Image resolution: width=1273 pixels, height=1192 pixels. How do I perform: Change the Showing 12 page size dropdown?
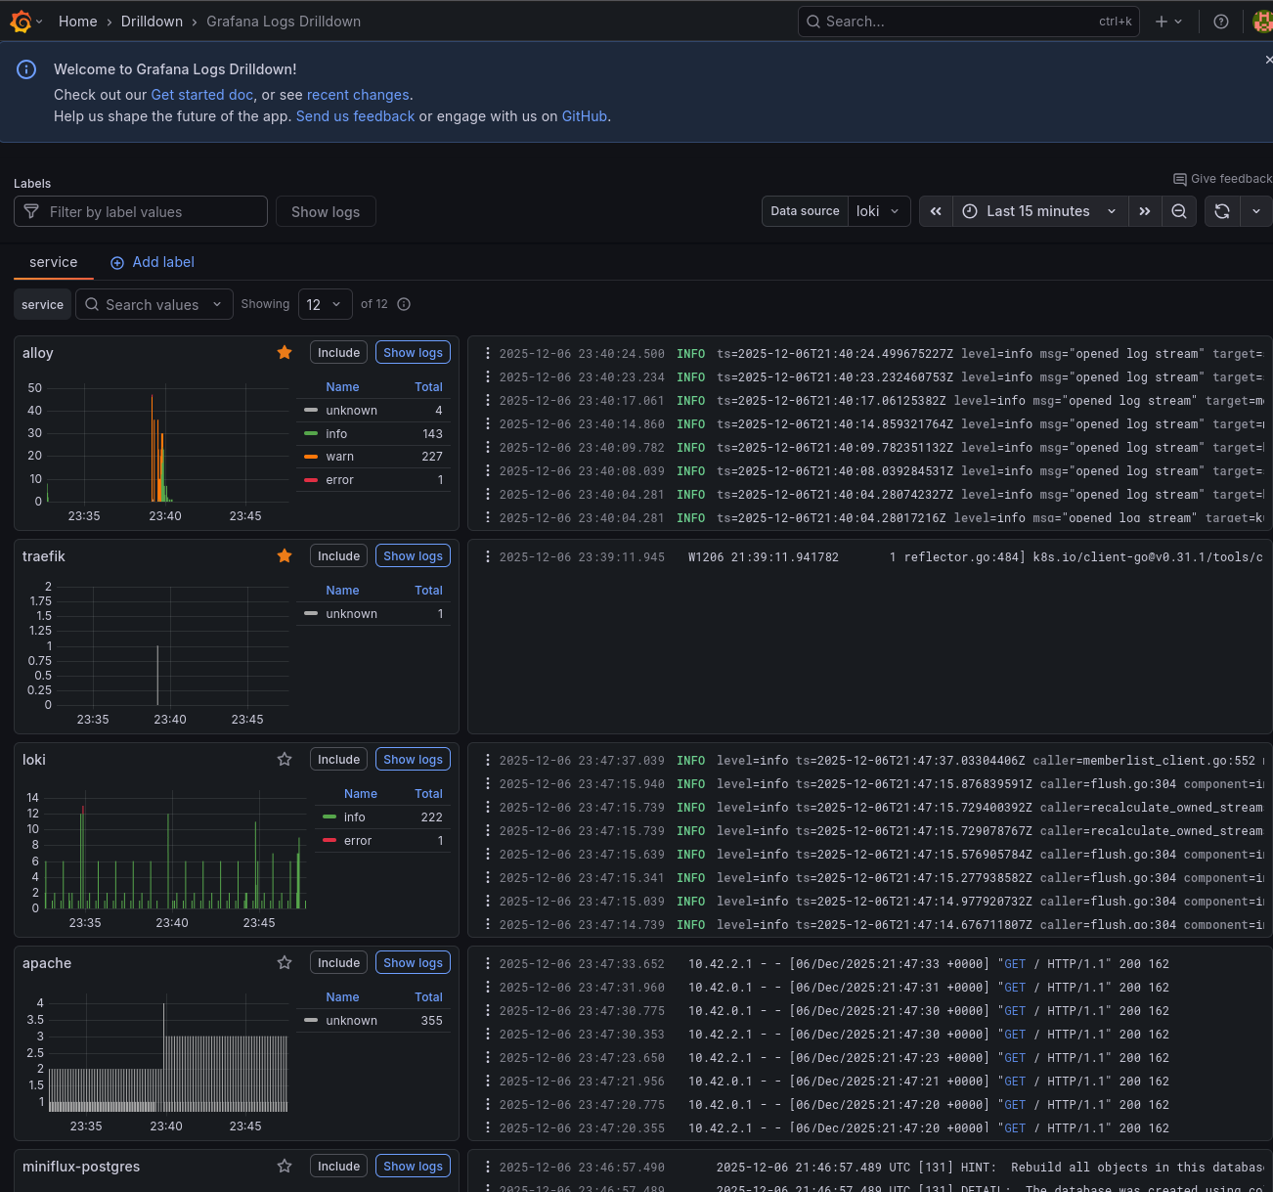tap(325, 304)
